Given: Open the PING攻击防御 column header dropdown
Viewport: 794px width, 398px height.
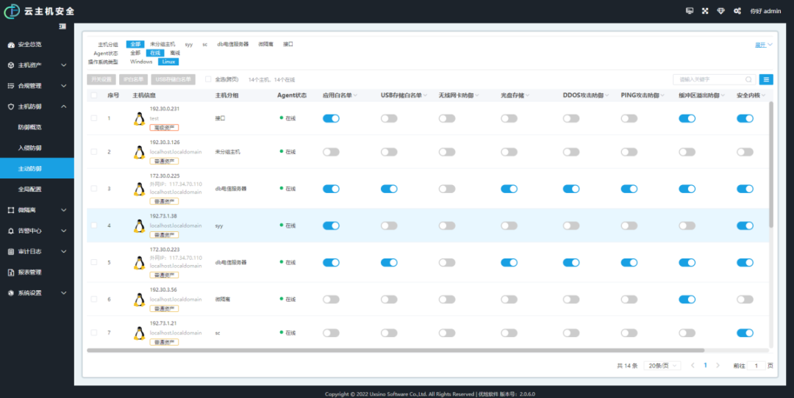Looking at the screenshot, I should (663, 95).
